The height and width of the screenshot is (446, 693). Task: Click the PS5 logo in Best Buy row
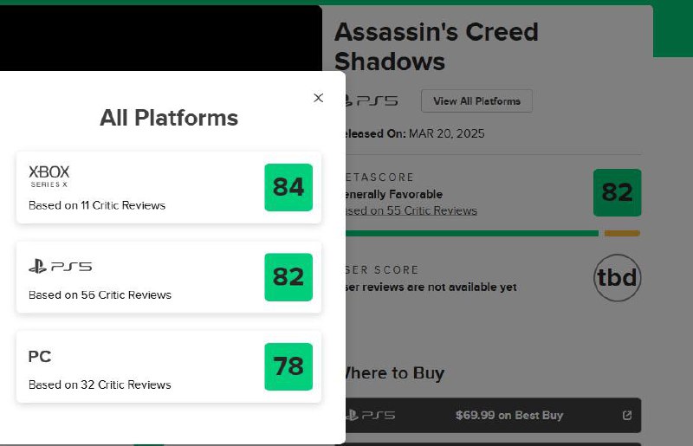(x=370, y=416)
